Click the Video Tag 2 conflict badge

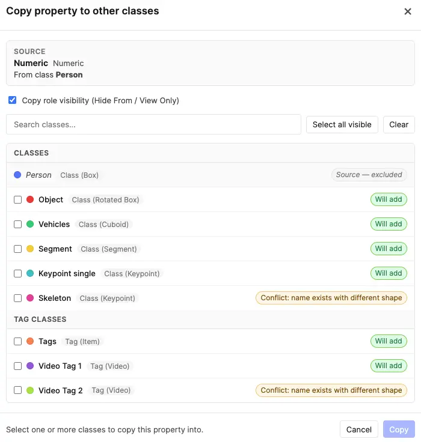coord(331,390)
